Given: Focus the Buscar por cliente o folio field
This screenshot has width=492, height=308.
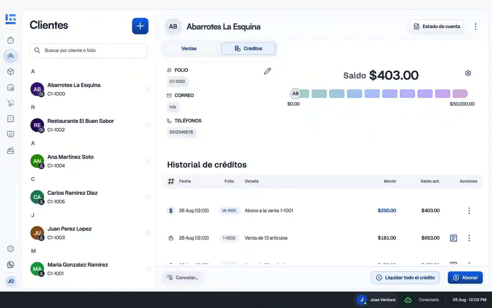Looking at the screenshot, I should click(88, 51).
